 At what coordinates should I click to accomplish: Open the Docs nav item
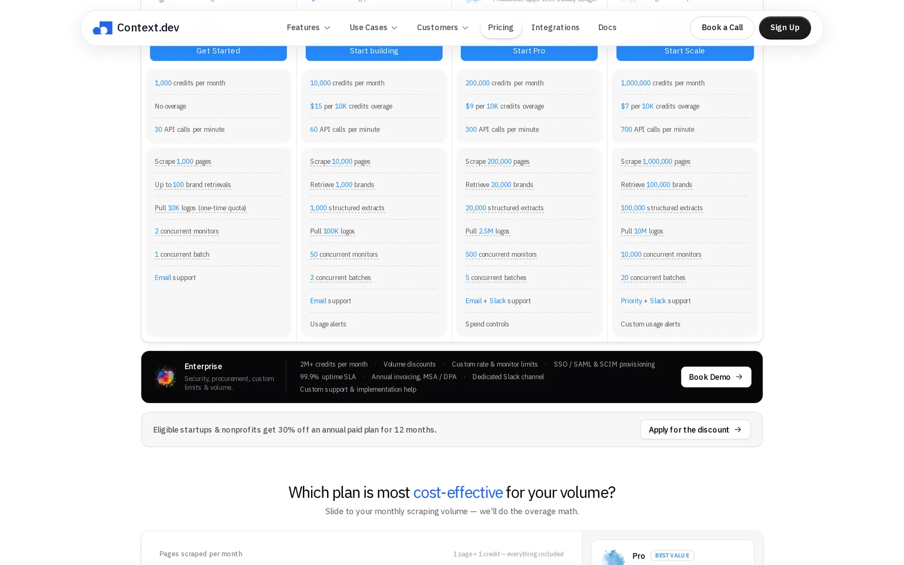(607, 27)
